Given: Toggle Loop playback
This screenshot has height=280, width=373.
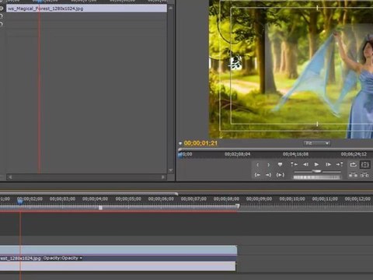Looking at the screenshot, I should click(353, 165).
